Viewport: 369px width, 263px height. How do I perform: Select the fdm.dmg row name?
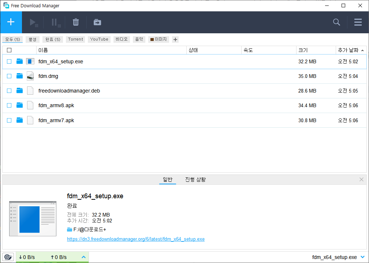[x=48, y=76]
